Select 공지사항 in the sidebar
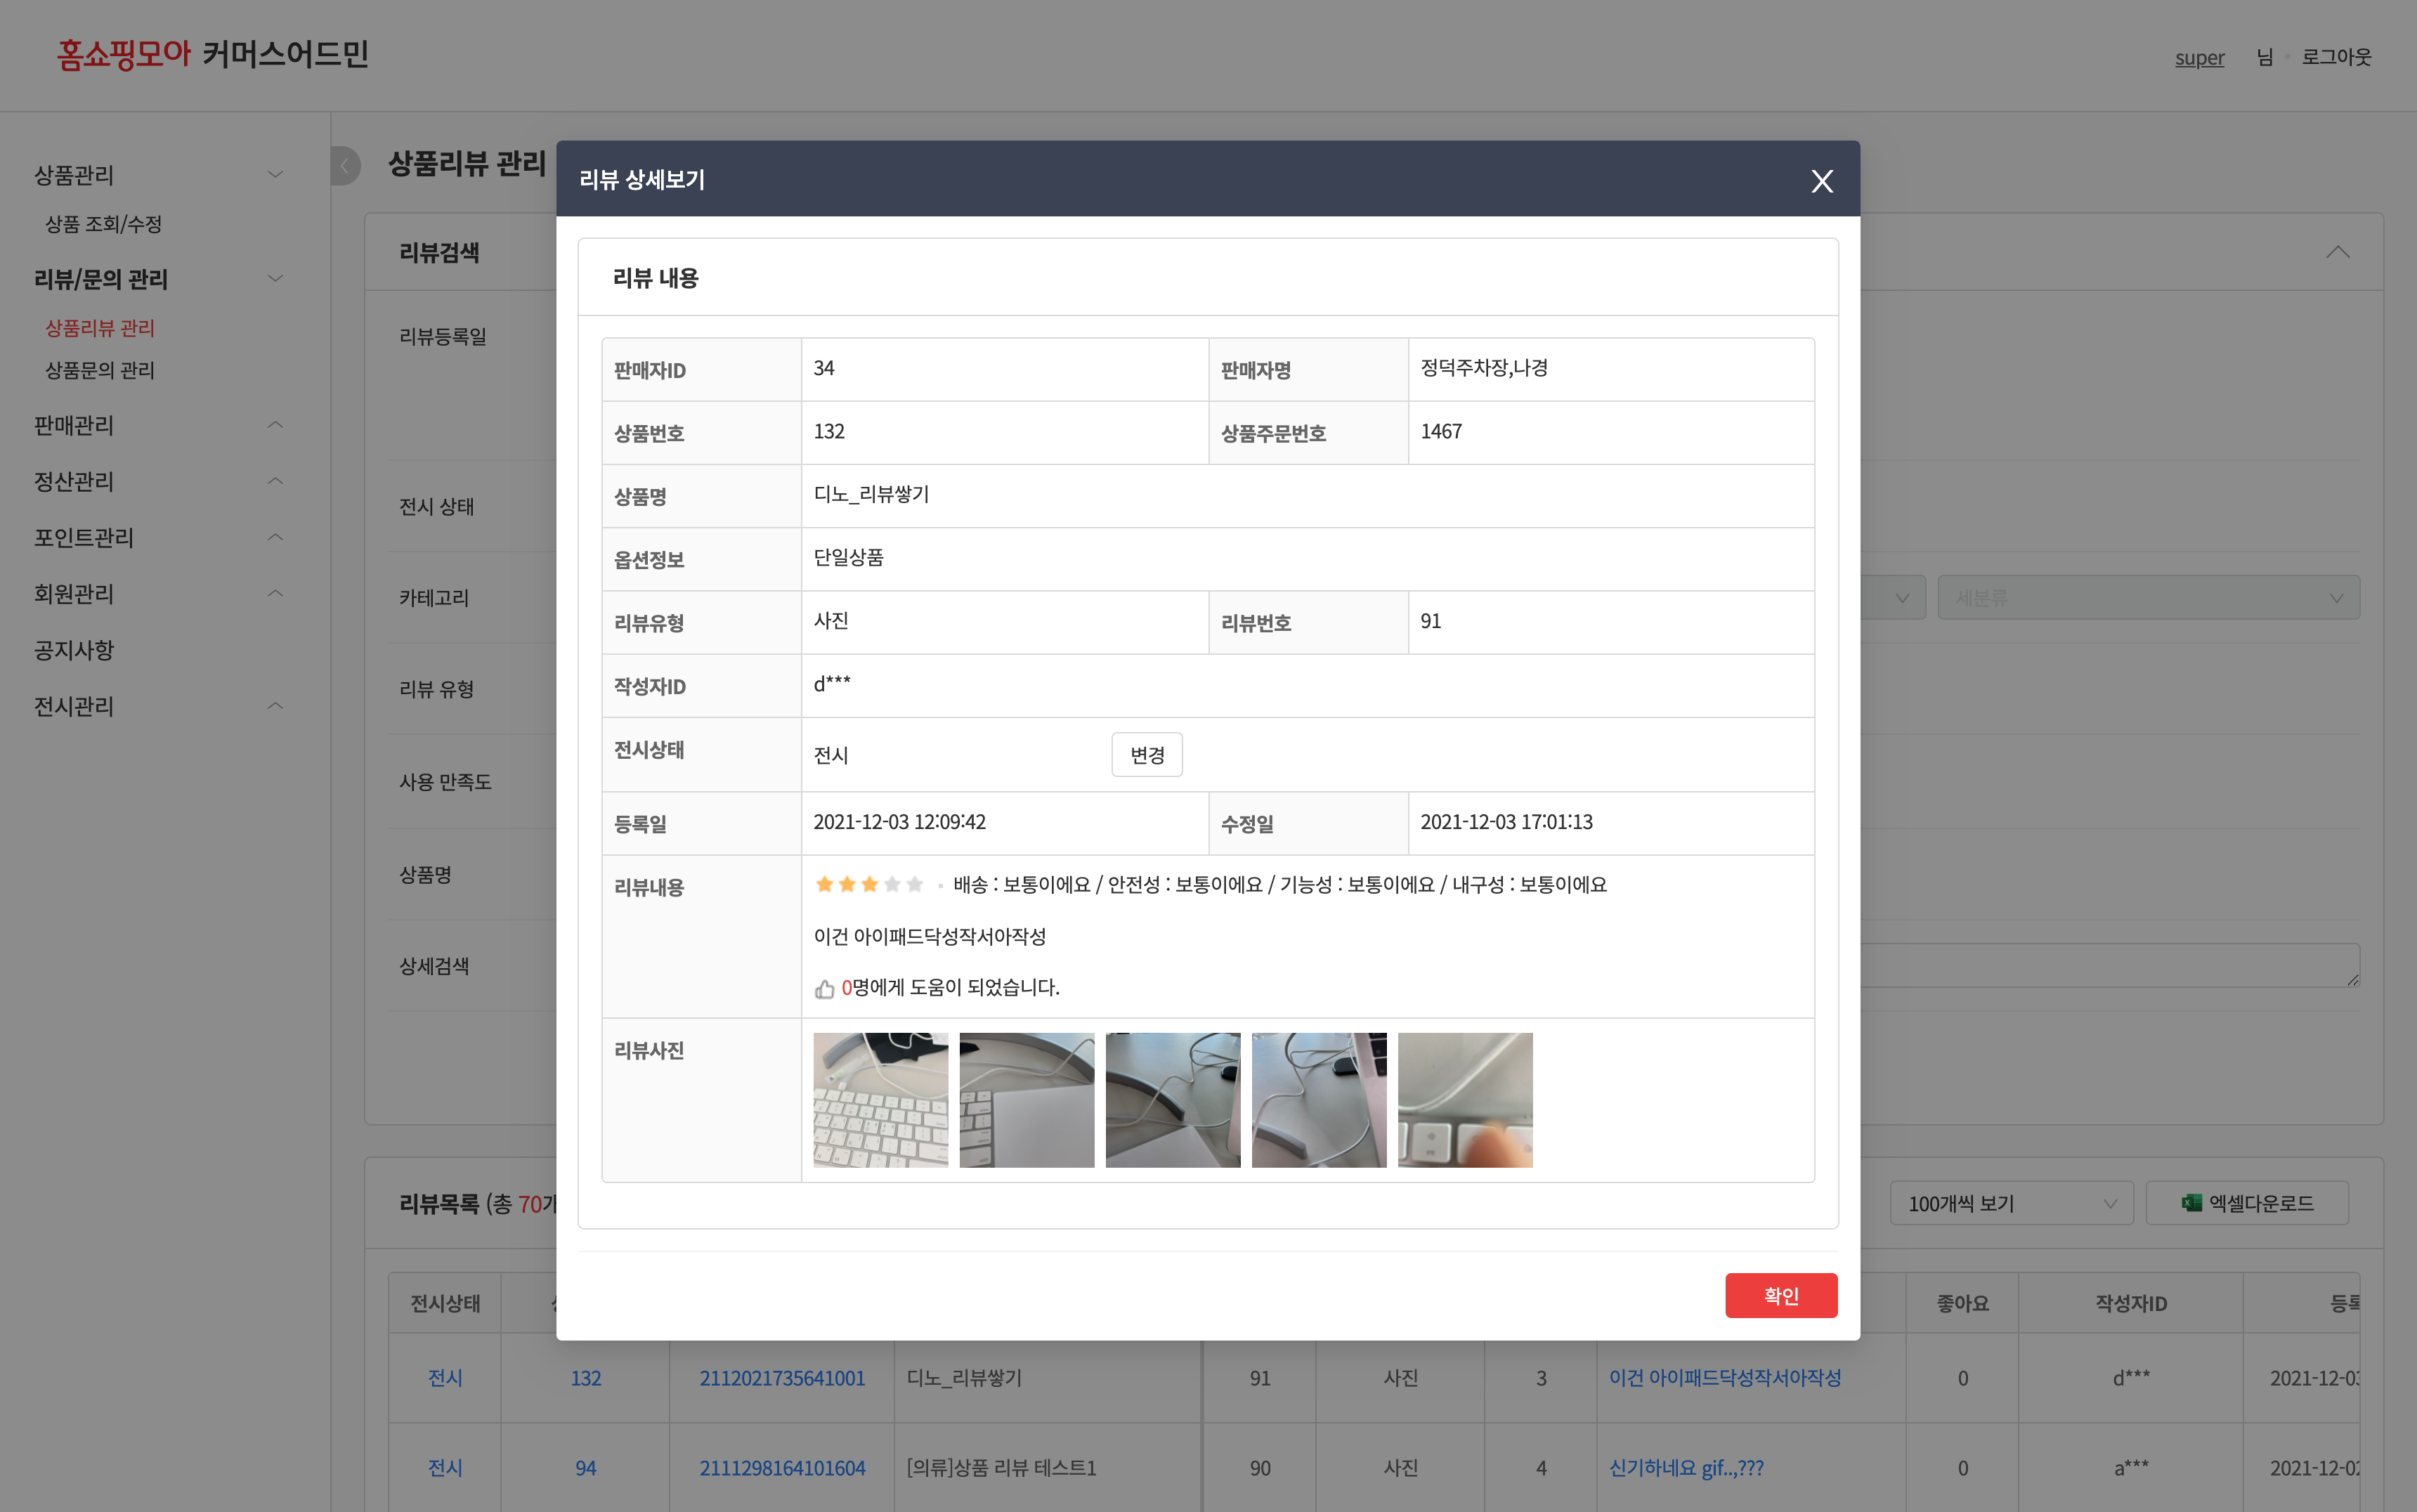This screenshot has height=1512, width=2417. pyautogui.click(x=74, y=651)
